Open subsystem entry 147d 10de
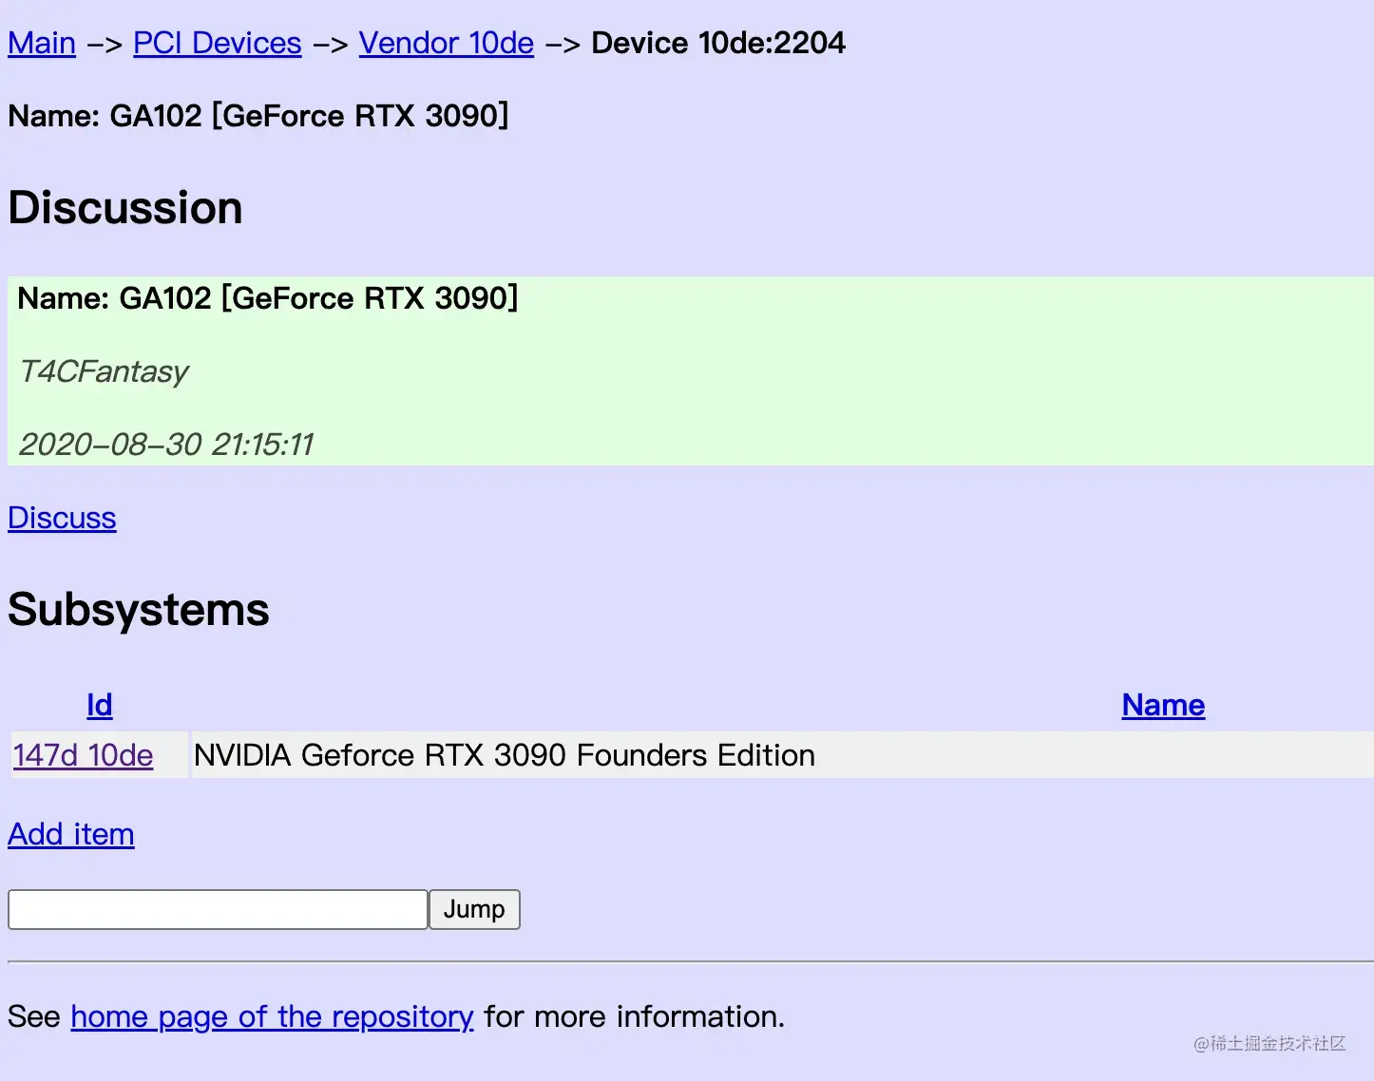1374x1081 pixels. [x=82, y=755]
